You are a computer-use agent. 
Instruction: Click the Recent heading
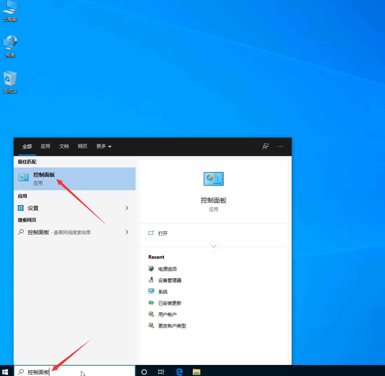[x=156, y=257]
